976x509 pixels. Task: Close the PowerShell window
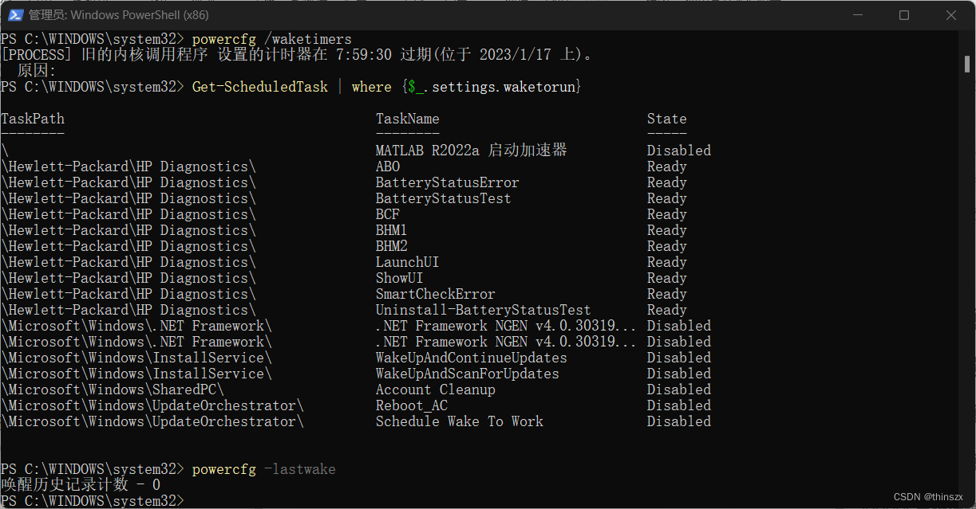click(951, 15)
